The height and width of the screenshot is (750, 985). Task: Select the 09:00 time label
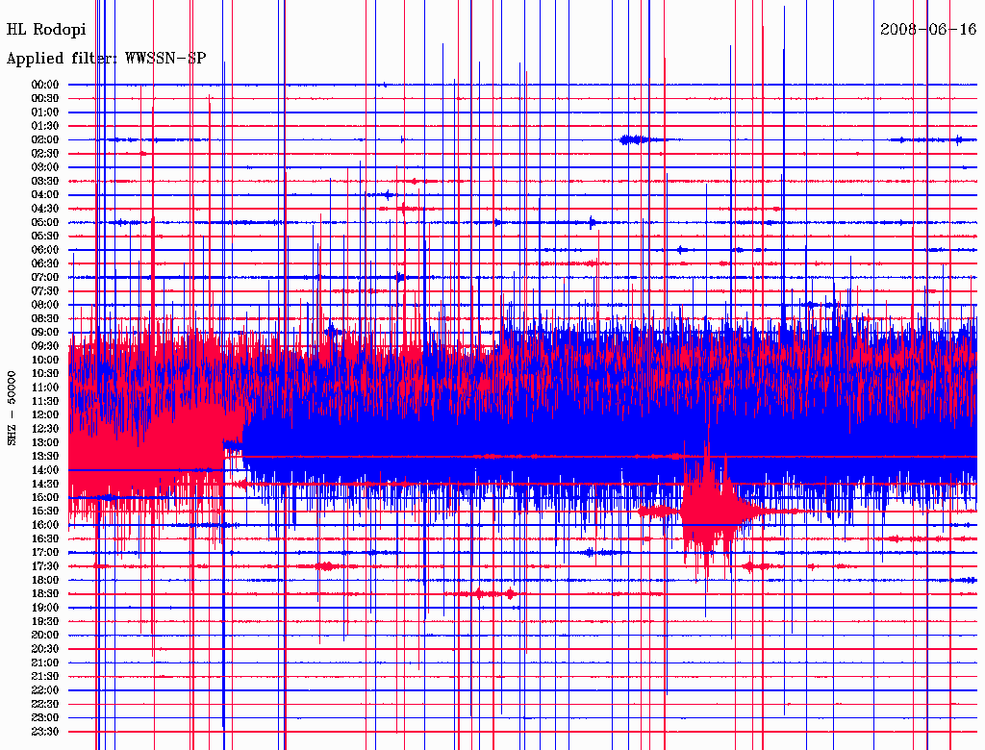(x=45, y=333)
